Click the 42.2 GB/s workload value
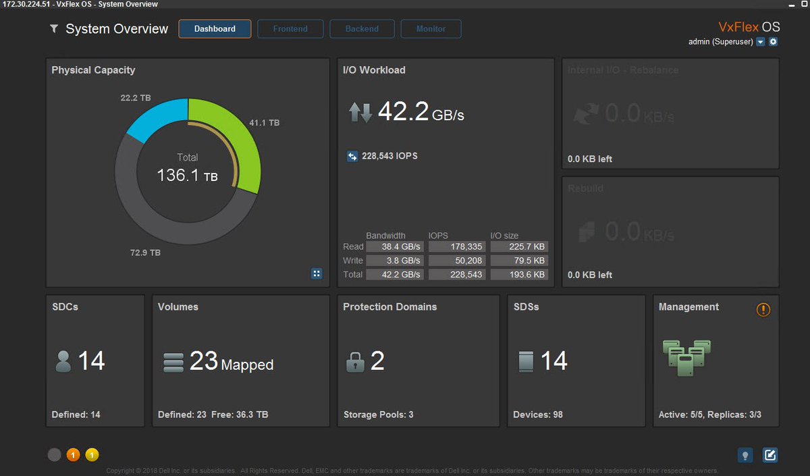 coord(421,111)
